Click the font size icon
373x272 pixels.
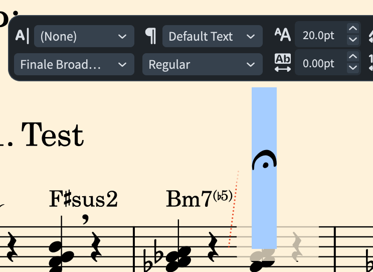[x=283, y=35]
